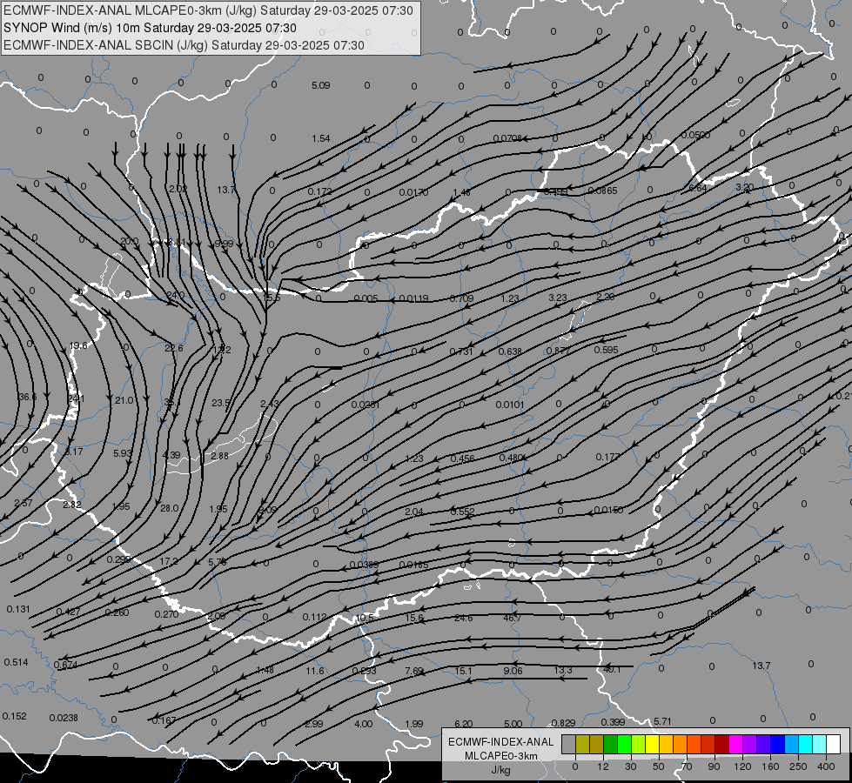Click the map value 0.112
This screenshot has height=783, width=852.
(315, 617)
